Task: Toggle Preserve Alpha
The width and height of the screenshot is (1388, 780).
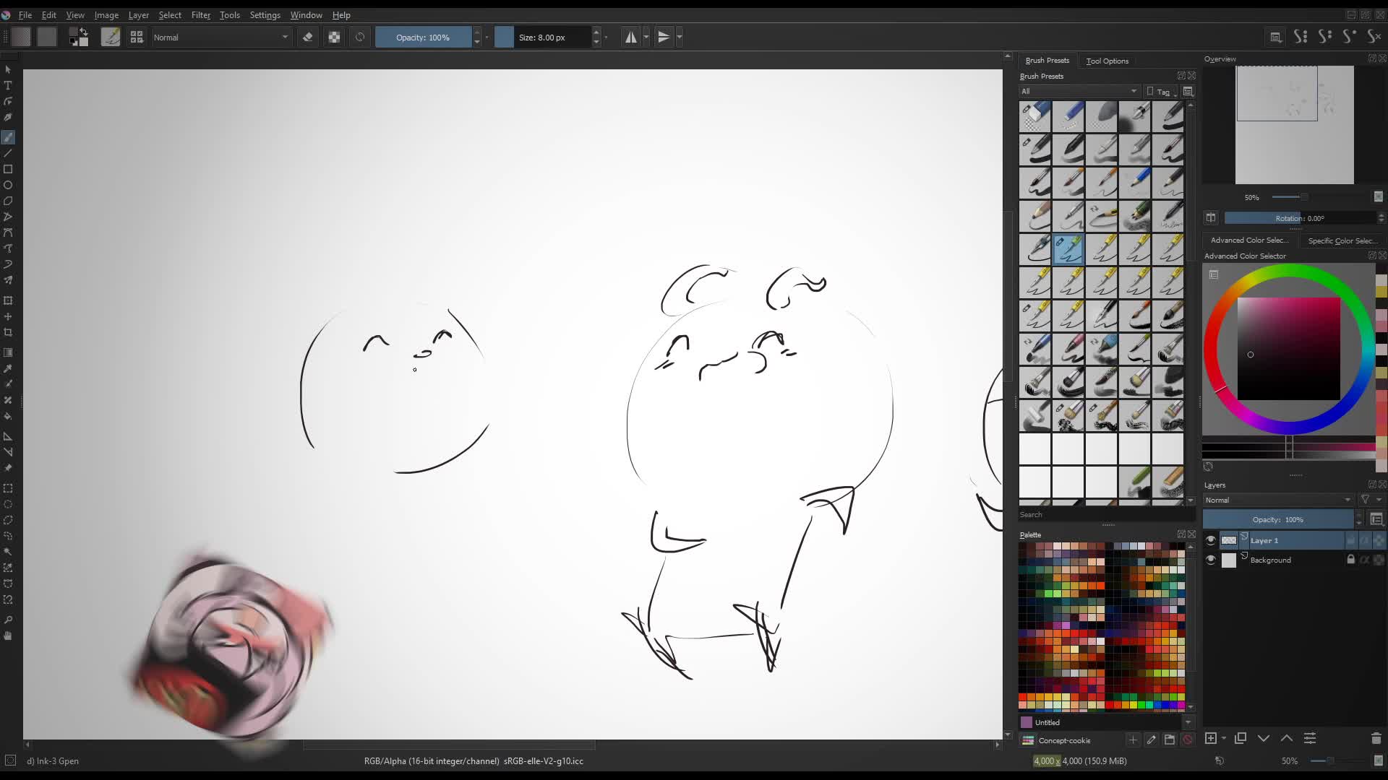Action: click(x=334, y=37)
